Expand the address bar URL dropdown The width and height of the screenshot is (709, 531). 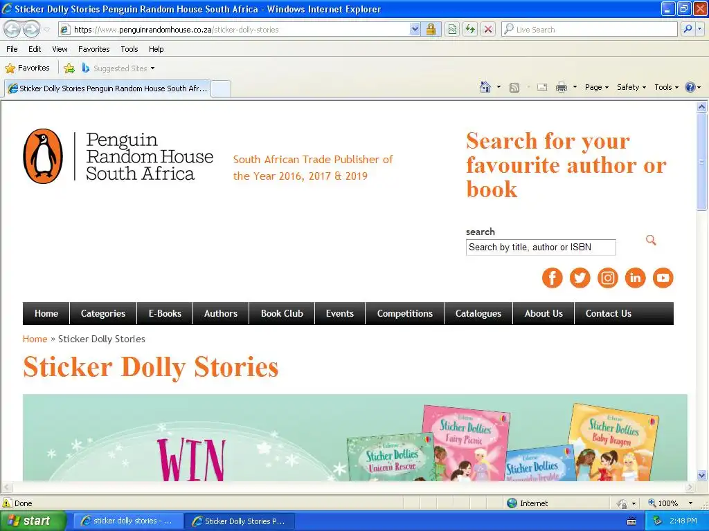pyautogui.click(x=415, y=29)
